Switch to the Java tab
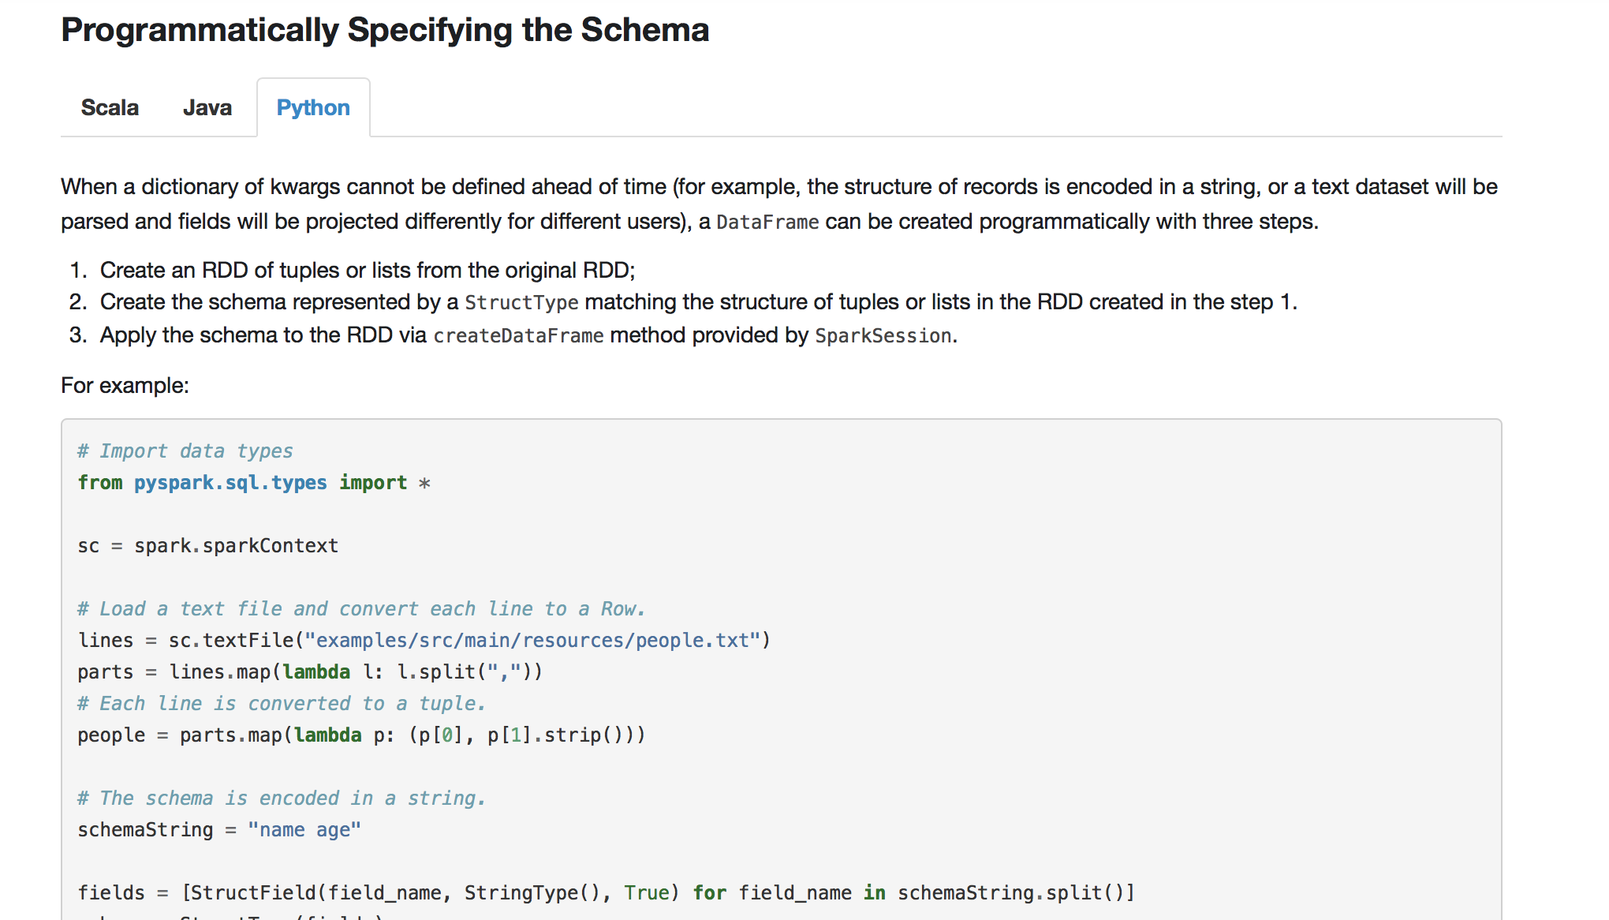The height and width of the screenshot is (920, 1609). click(x=207, y=107)
